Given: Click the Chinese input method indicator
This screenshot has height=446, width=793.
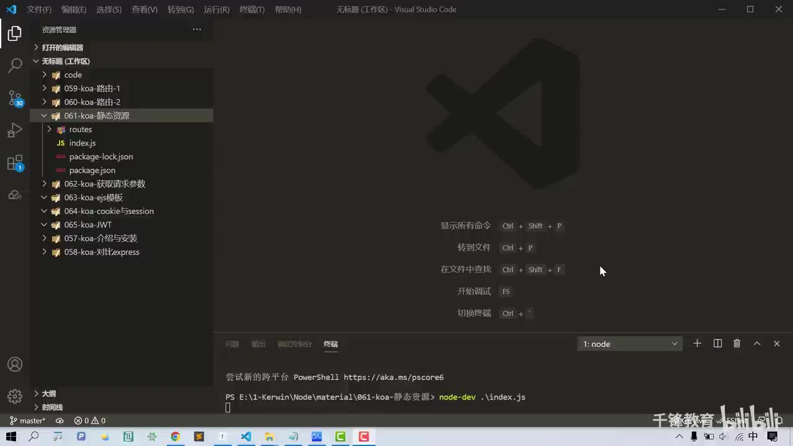Looking at the screenshot, I should [x=753, y=437].
